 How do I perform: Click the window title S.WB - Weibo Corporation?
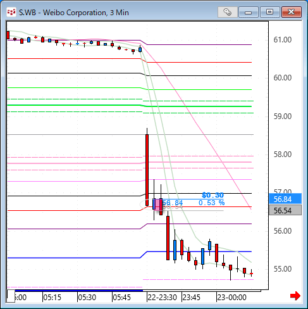tap(73, 13)
